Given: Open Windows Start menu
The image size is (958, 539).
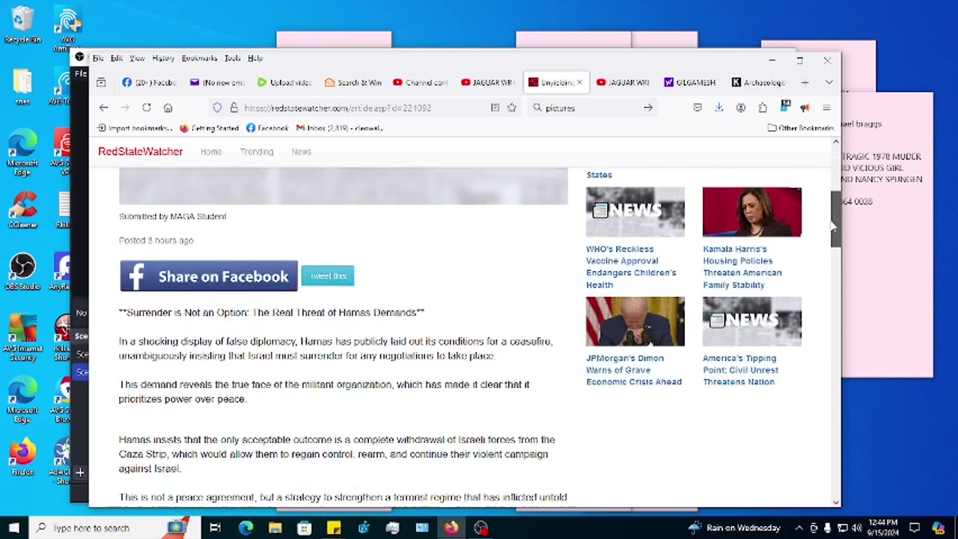Looking at the screenshot, I should click(x=13, y=528).
